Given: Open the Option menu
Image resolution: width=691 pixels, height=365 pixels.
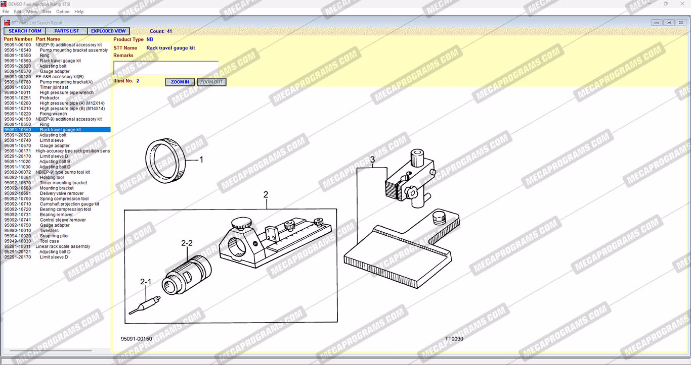Looking at the screenshot, I should click(x=63, y=12).
